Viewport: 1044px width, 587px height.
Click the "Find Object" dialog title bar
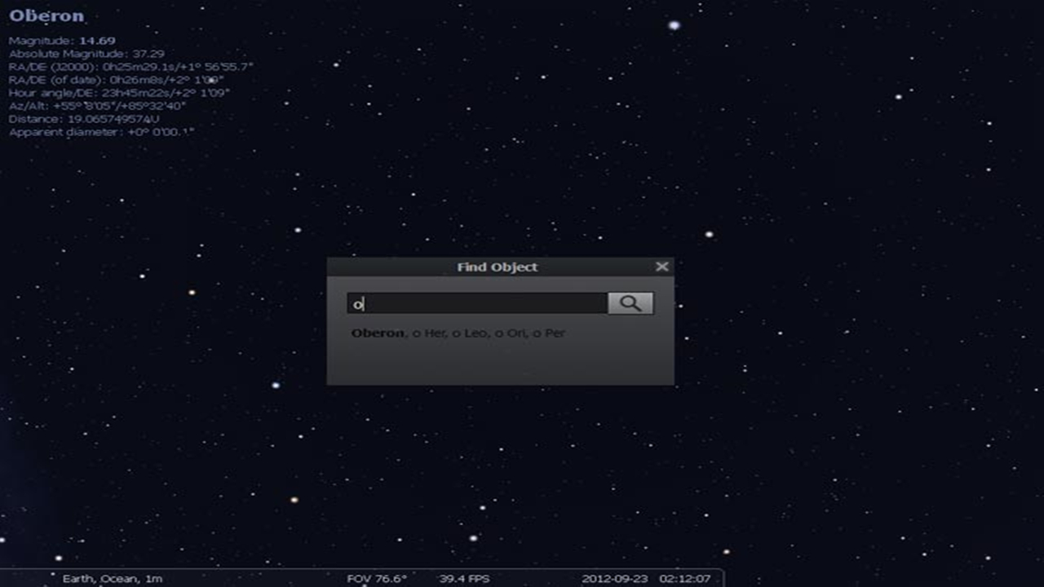[x=498, y=267]
